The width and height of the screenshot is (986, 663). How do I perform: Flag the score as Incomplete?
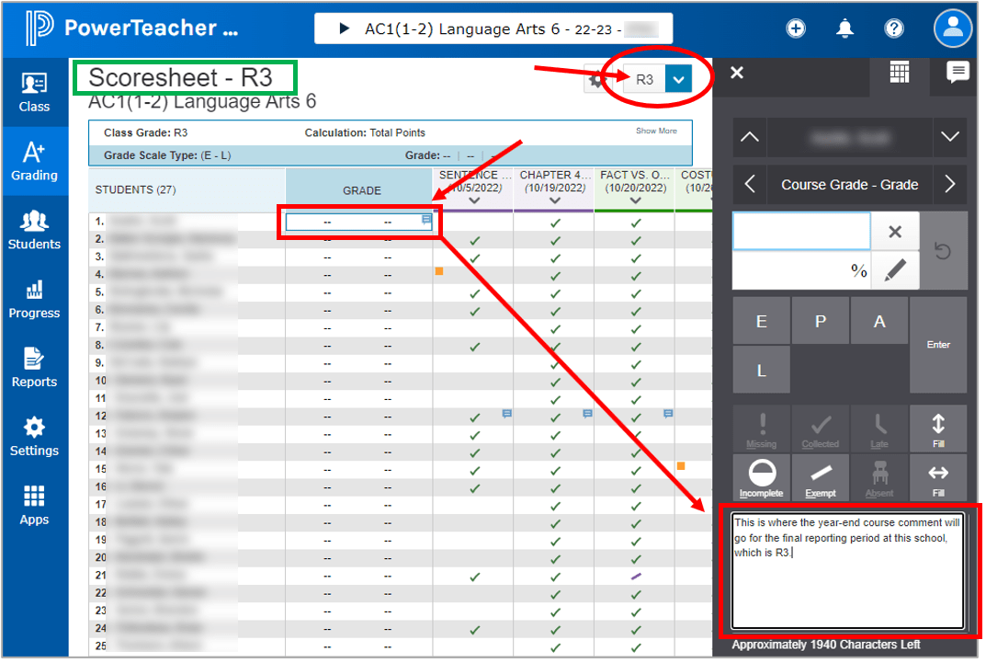[762, 477]
